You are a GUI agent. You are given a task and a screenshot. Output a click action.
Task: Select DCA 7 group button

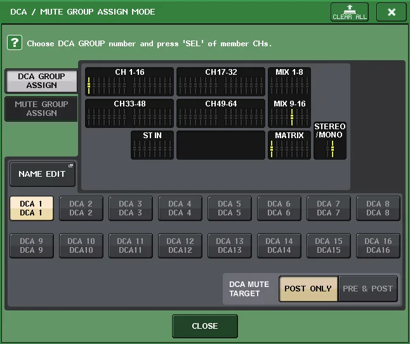click(x=328, y=208)
